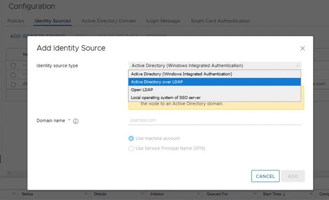Click ADD IDENTITY SOURCE link in background
This screenshot has width=329, height=200.
(38, 36)
